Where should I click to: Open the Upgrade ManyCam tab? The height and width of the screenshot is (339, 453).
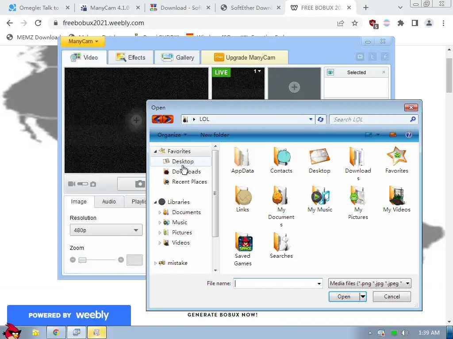pyautogui.click(x=244, y=57)
